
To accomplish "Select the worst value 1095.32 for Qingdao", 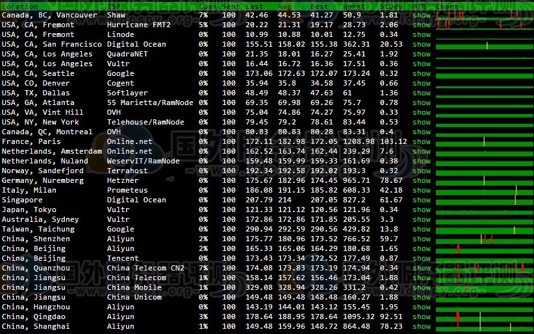I will tap(359, 316).
